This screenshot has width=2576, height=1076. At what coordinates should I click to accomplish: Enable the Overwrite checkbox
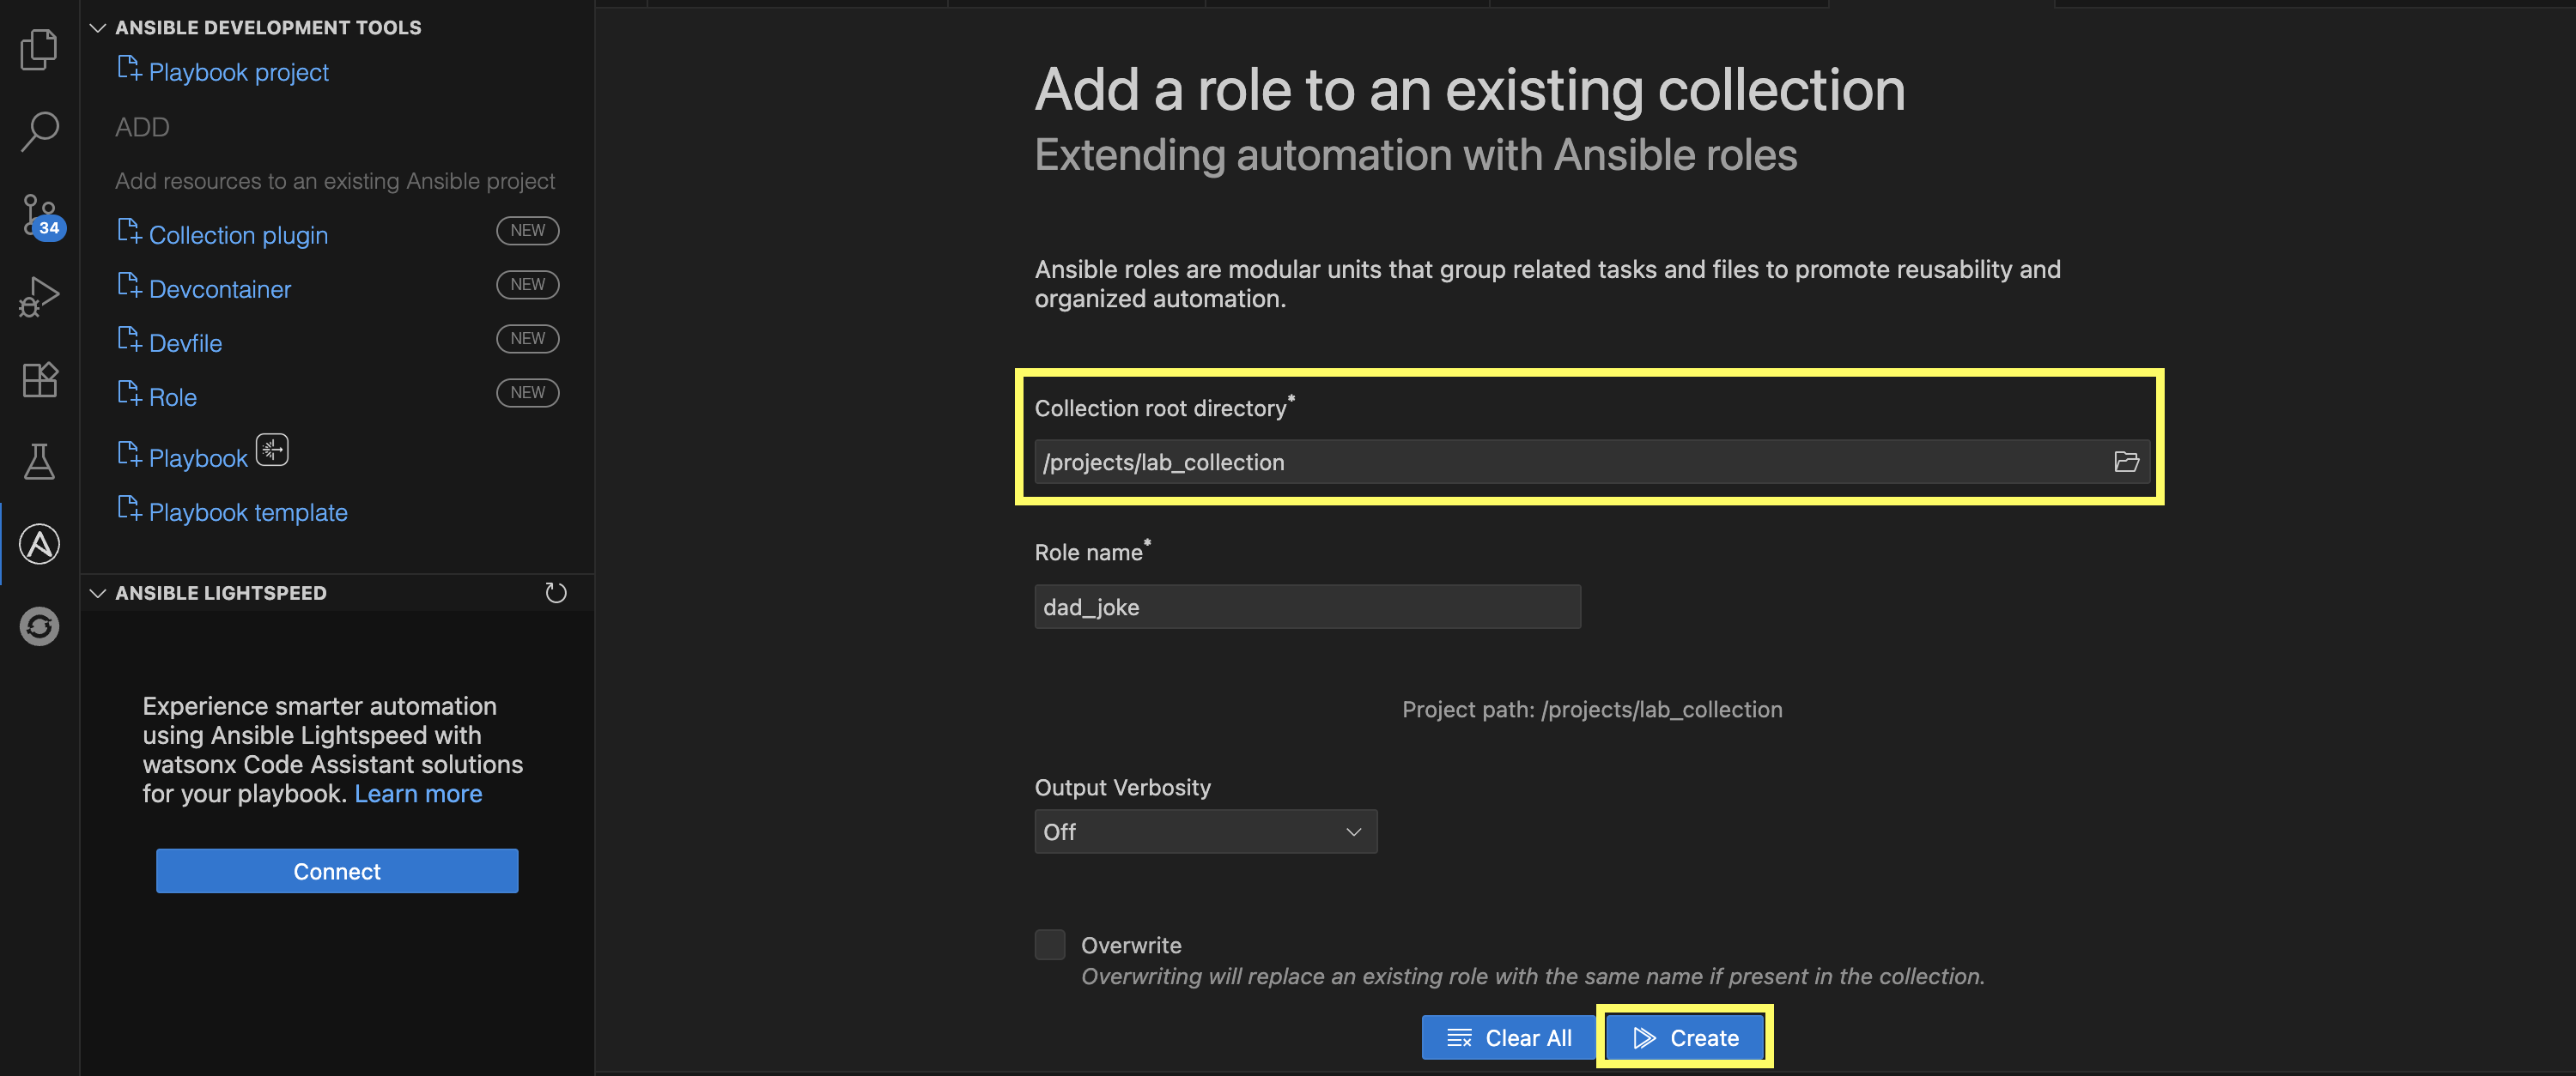(1049, 944)
